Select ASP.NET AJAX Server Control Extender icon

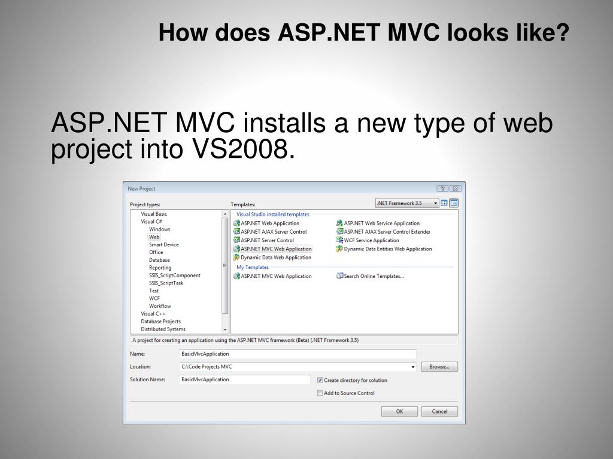340,232
